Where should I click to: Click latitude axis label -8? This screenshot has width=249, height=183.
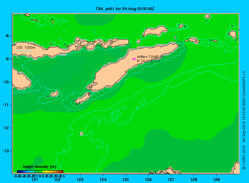(x=6, y=36)
